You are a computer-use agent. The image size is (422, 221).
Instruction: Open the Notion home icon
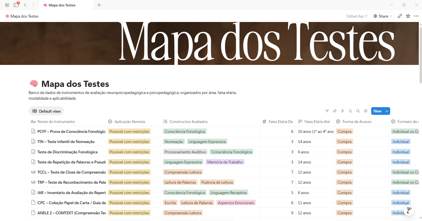point(7,5)
